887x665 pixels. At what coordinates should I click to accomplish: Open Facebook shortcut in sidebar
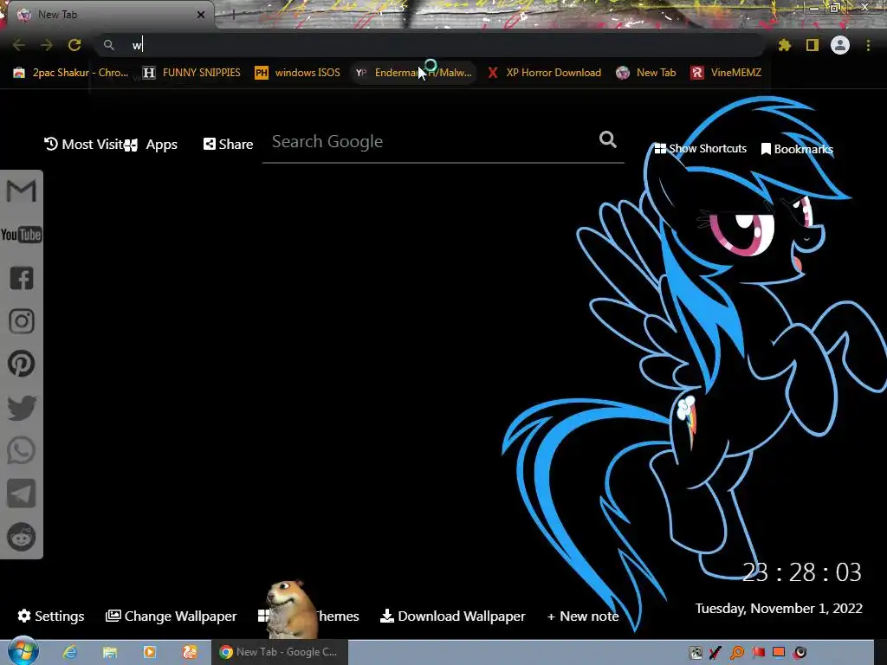(22, 278)
